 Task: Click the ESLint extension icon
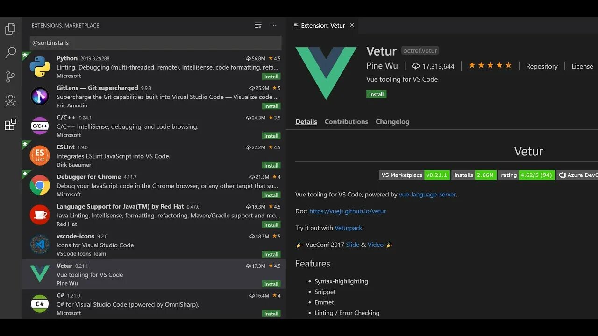click(40, 155)
